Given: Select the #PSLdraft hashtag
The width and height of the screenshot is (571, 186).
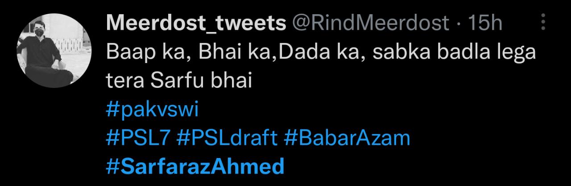Looking at the screenshot, I should pos(227,139).
